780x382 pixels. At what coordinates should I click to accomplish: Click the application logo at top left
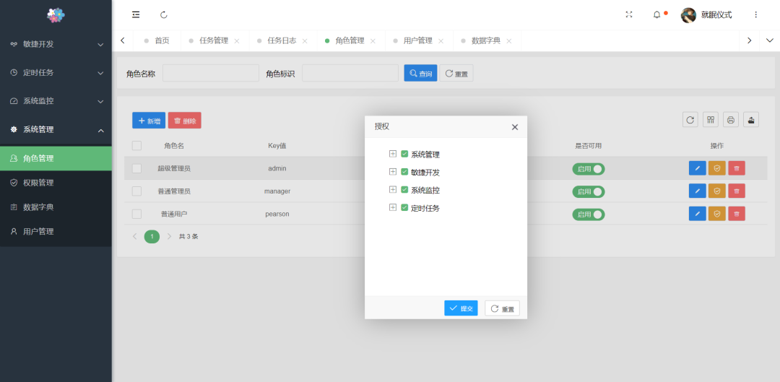click(56, 15)
